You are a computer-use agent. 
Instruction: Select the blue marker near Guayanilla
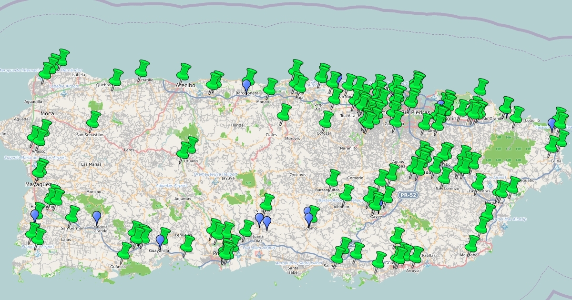(160, 240)
